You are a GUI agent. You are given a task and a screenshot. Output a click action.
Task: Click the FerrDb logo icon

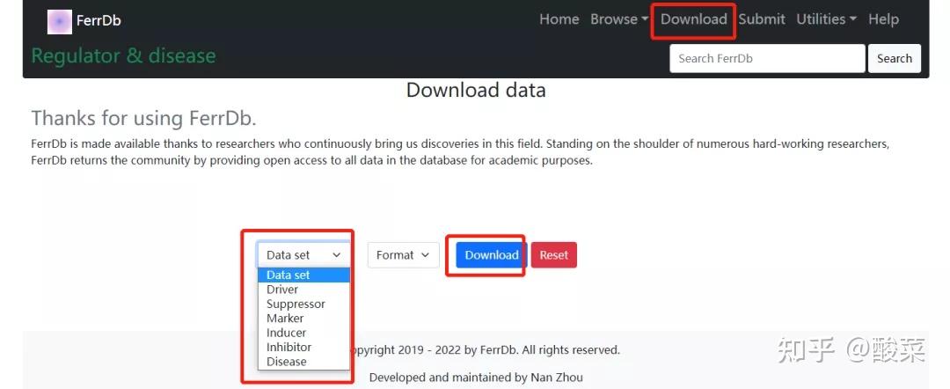59,20
